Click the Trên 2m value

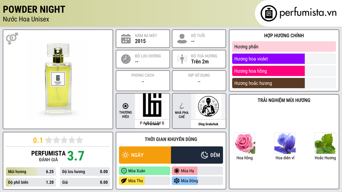pos(200,62)
